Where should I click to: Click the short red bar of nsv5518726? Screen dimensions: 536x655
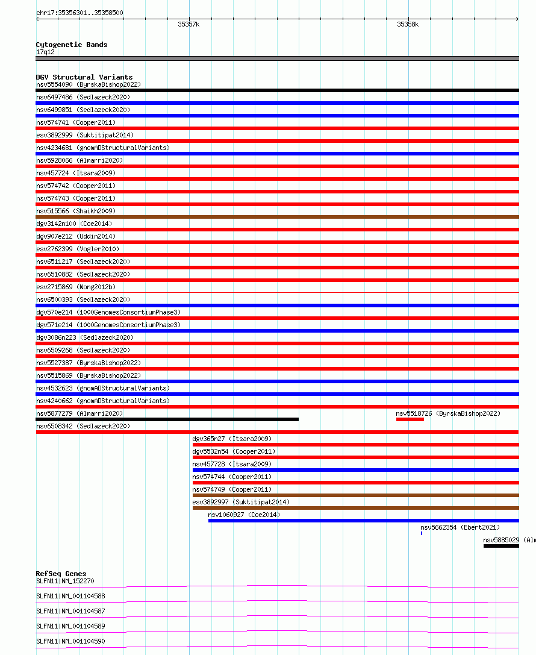(410, 419)
